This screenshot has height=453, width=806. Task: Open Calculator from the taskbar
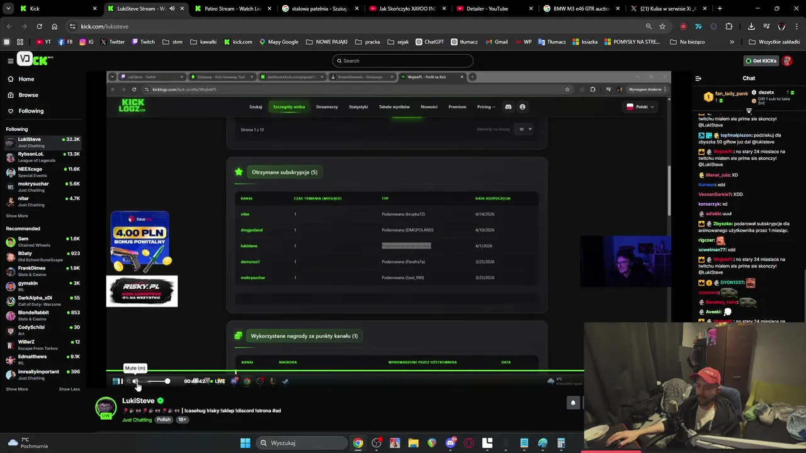coord(561,443)
